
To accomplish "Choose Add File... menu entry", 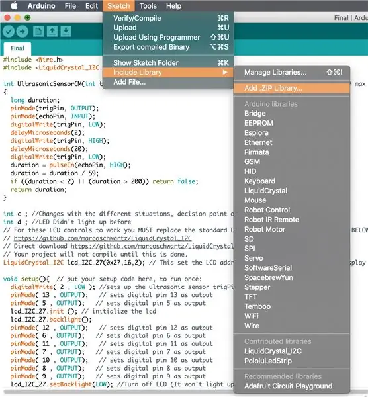I will [x=168, y=82].
